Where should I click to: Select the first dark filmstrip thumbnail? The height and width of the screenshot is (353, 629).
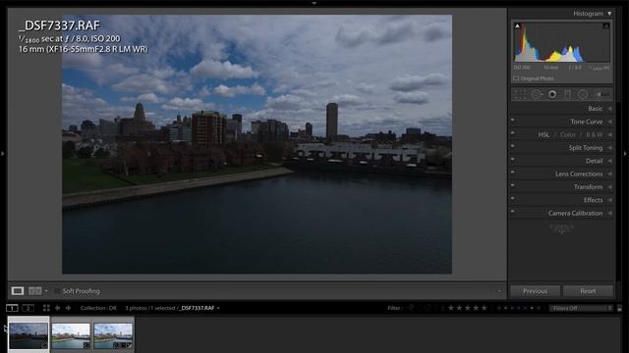(29, 335)
